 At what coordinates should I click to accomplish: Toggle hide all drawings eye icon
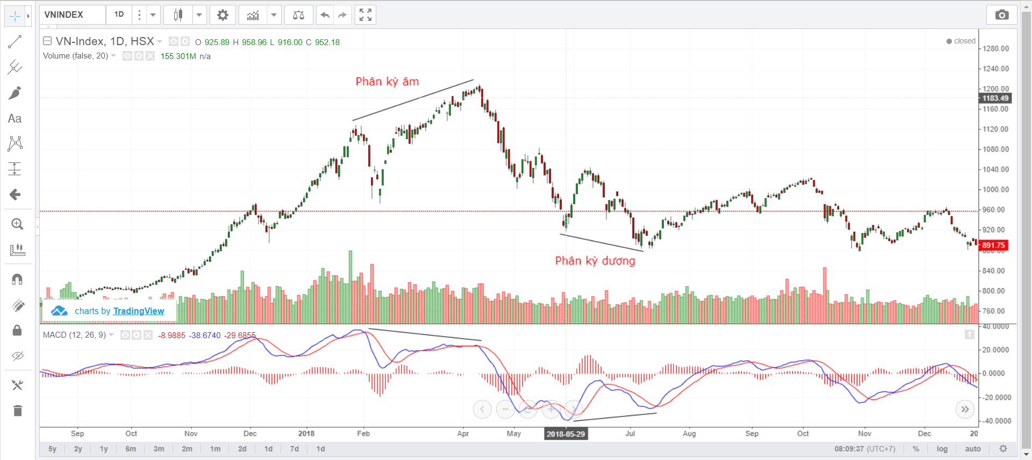17,356
